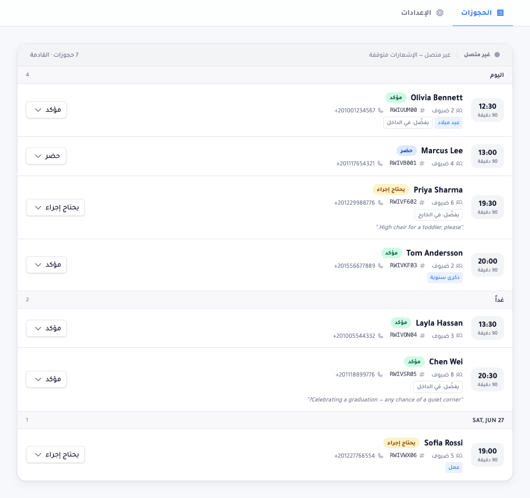
Task: Click the High chair toddler note
Action: pos(419,227)
